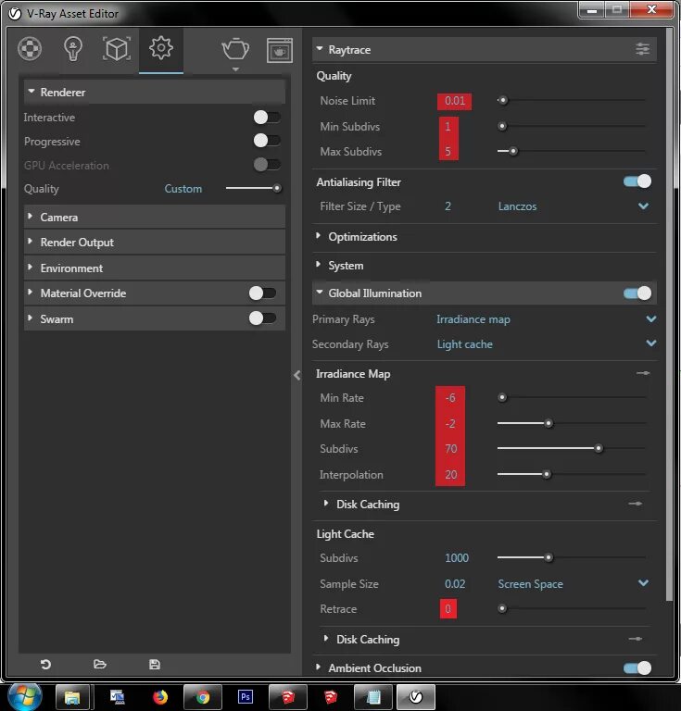The image size is (681, 711).
Task: Collapse the Renderer section
Action: 154,92
